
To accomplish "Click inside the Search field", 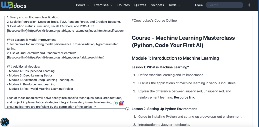I will (x=224, y=5).
